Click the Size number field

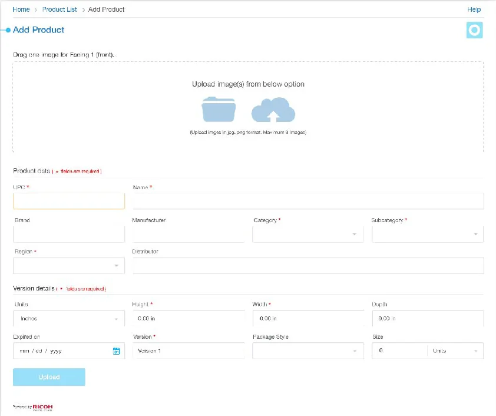tap(399, 351)
